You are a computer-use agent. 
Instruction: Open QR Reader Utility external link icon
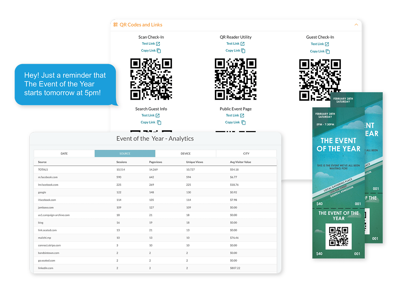tap(243, 44)
